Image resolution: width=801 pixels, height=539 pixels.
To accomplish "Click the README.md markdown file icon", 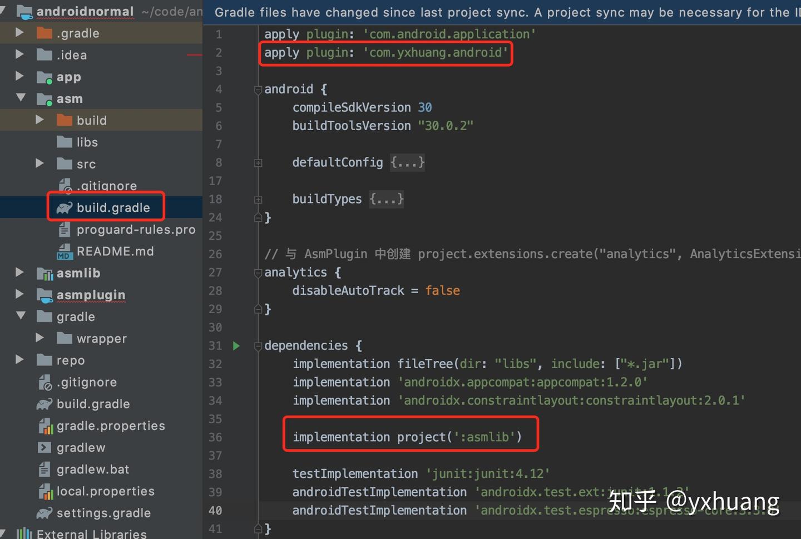I will pos(65,251).
